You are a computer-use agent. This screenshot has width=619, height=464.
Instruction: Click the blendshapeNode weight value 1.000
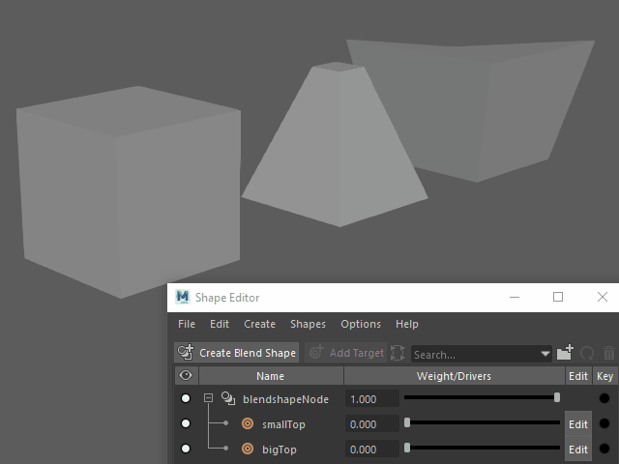point(371,399)
